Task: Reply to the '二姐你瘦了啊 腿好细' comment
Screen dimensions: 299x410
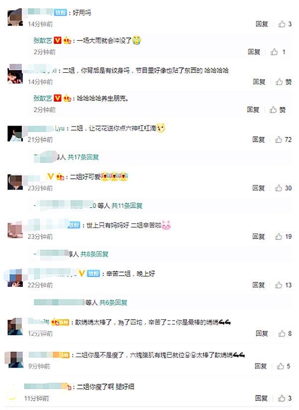Action: (261, 398)
